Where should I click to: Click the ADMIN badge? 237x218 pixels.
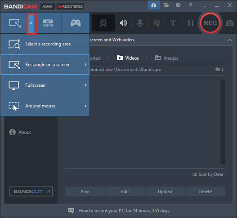pos(48,6)
